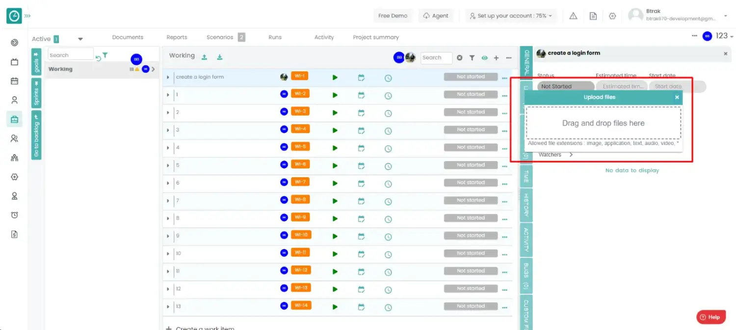The image size is (736, 330).
Task: Click the clear search circle icon
Action: point(460,58)
